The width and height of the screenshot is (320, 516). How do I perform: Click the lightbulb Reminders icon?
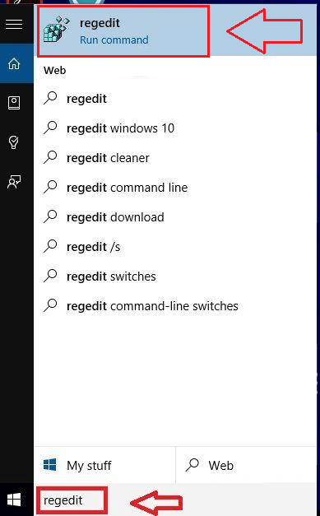coord(14,142)
